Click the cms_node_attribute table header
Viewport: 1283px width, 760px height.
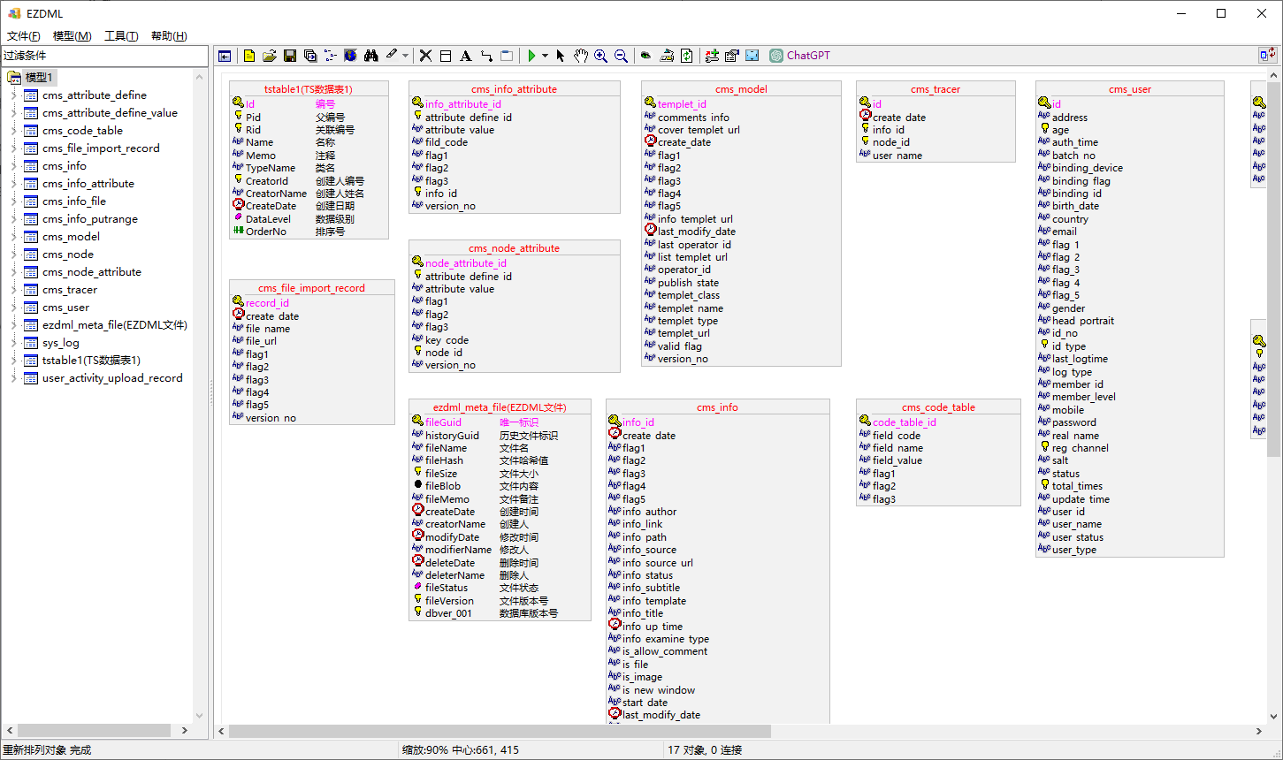point(514,248)
